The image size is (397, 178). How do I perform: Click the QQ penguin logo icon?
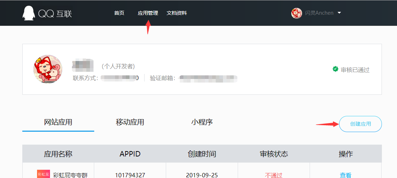(29, 13)
